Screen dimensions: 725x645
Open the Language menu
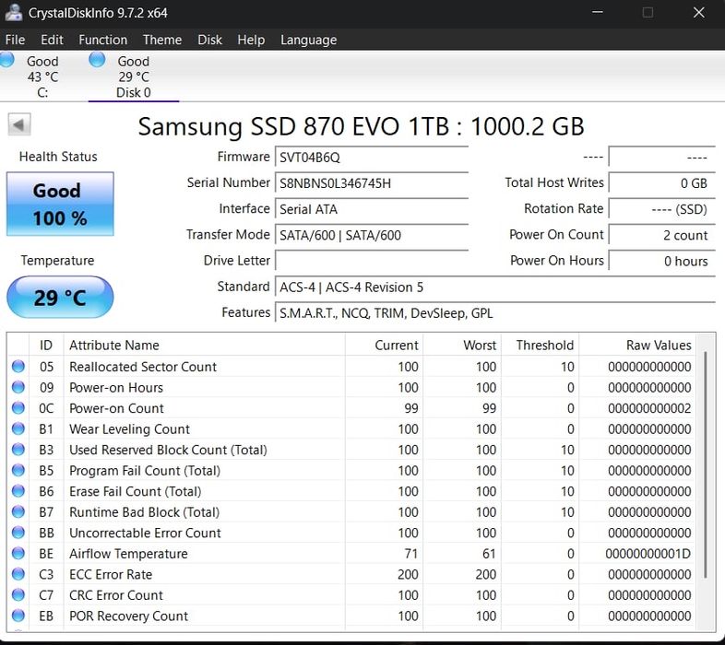(308, 40)
